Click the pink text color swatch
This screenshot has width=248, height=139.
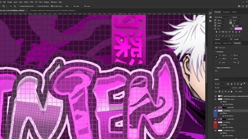(x=238, y=29)
